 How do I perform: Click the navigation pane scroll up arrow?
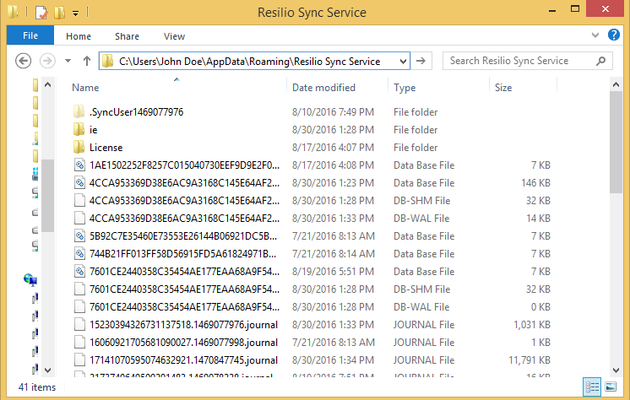click(x=48, y=84)
